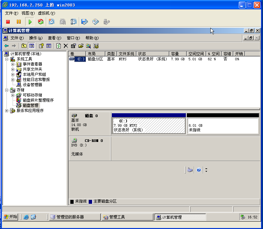263x229 pixels.
Task: Expand the 服务和应用程序 tree node
Action: (x=7, y=111)
